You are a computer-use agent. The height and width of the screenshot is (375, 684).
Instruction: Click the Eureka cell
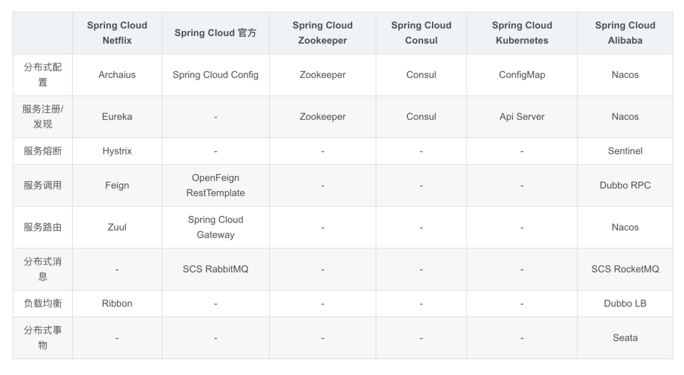pos(117,117)
